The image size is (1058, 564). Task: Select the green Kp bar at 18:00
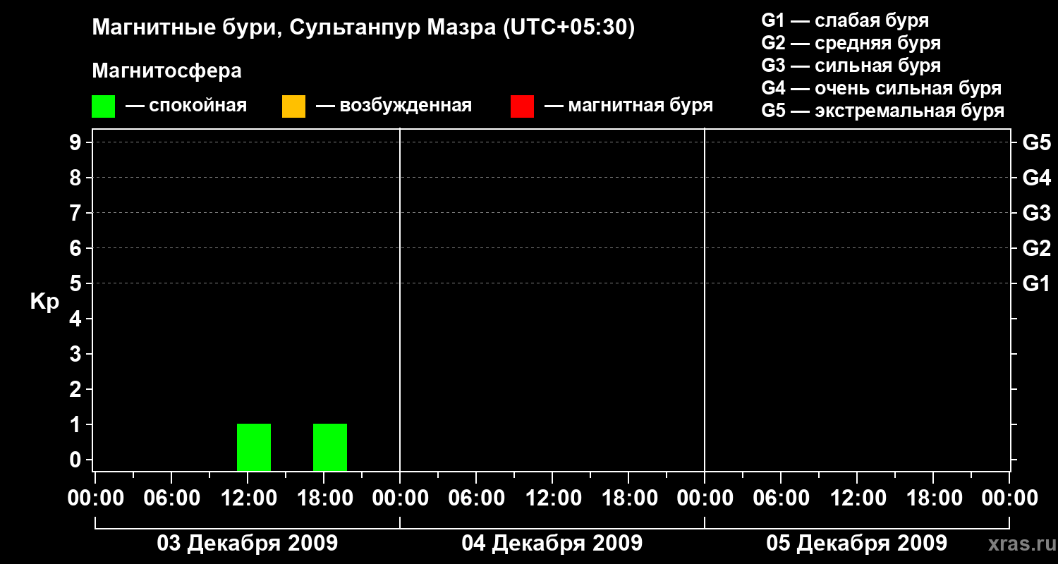[x=330, y=447]
